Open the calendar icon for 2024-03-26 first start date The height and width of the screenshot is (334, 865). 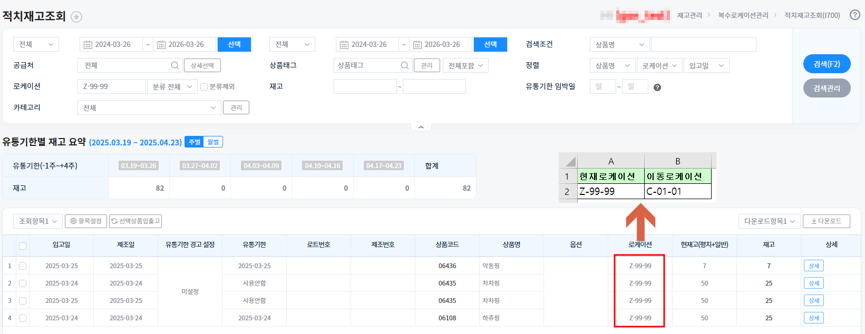pyautogui.click(x=88, y=45)
